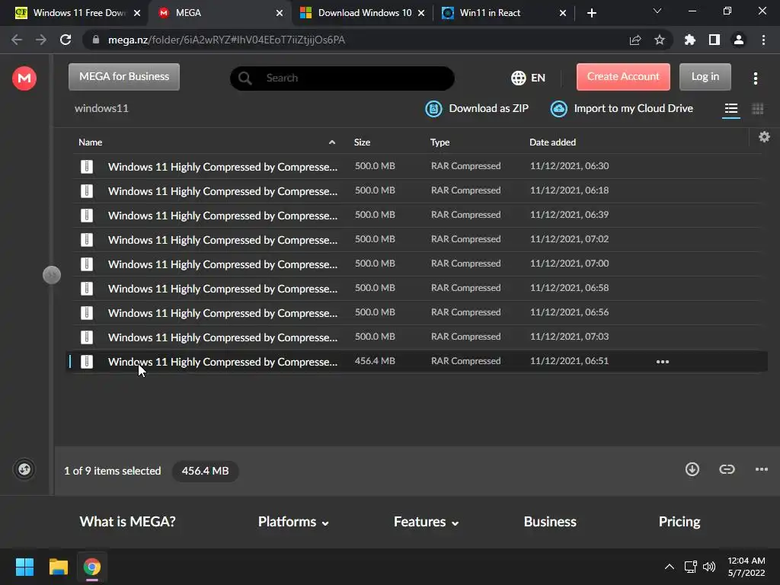Click Chrome icon in taskbar
Screen dimensions: 780x585
coord(92,567)
